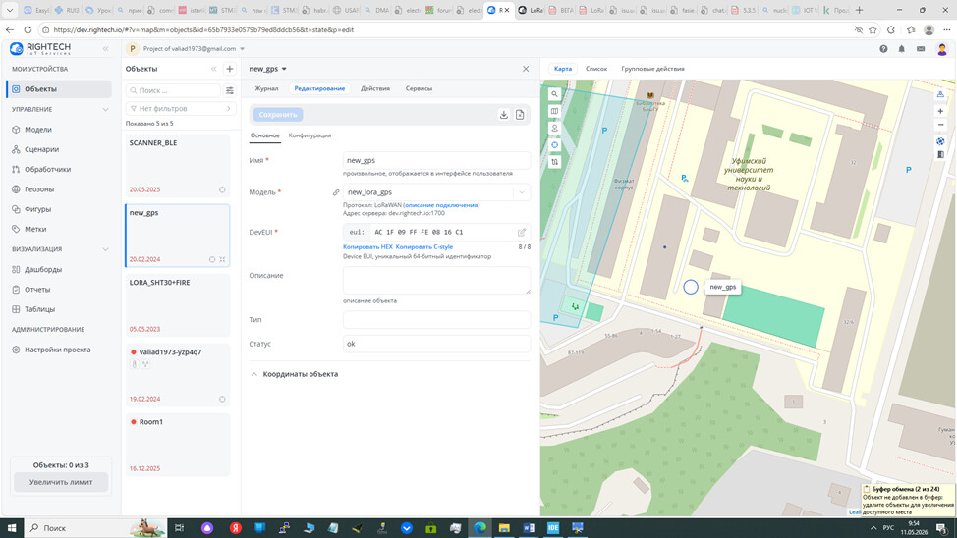The image size is (957, 538).
Task: Click the Имя input field
Action: click(436, 160)
